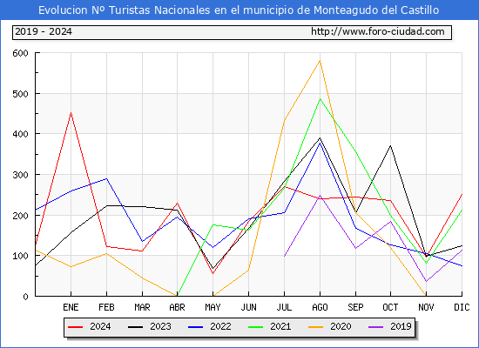
Task: Click the 200 value on the y-axis
Action: (21, 216)
